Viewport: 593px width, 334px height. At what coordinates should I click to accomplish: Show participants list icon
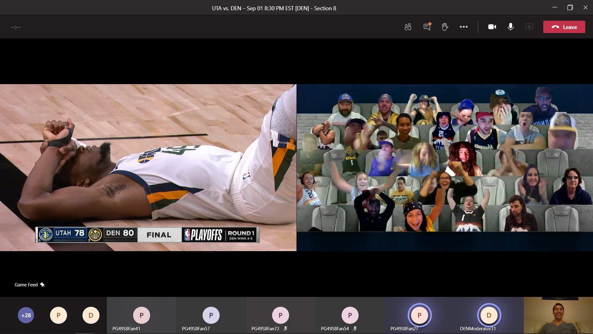point(408,27)
